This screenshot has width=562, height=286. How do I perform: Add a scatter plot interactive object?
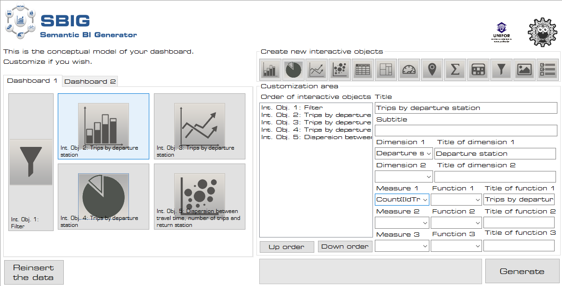tap(340, 69)
